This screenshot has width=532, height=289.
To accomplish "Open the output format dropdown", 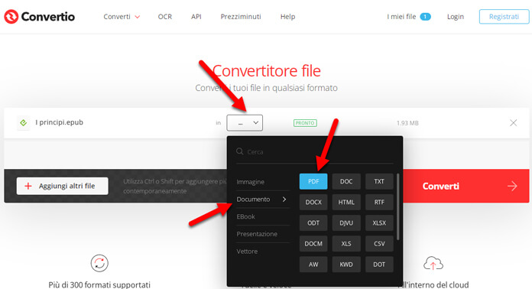I will [x=245, y=123].
